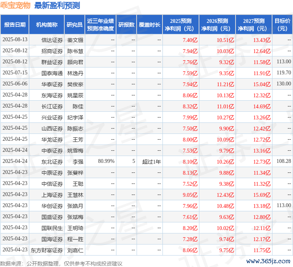The image size is (293, 267).
Task: Click the 近三年业绩预测准确度 column header
Action: (x=100, y=25)
